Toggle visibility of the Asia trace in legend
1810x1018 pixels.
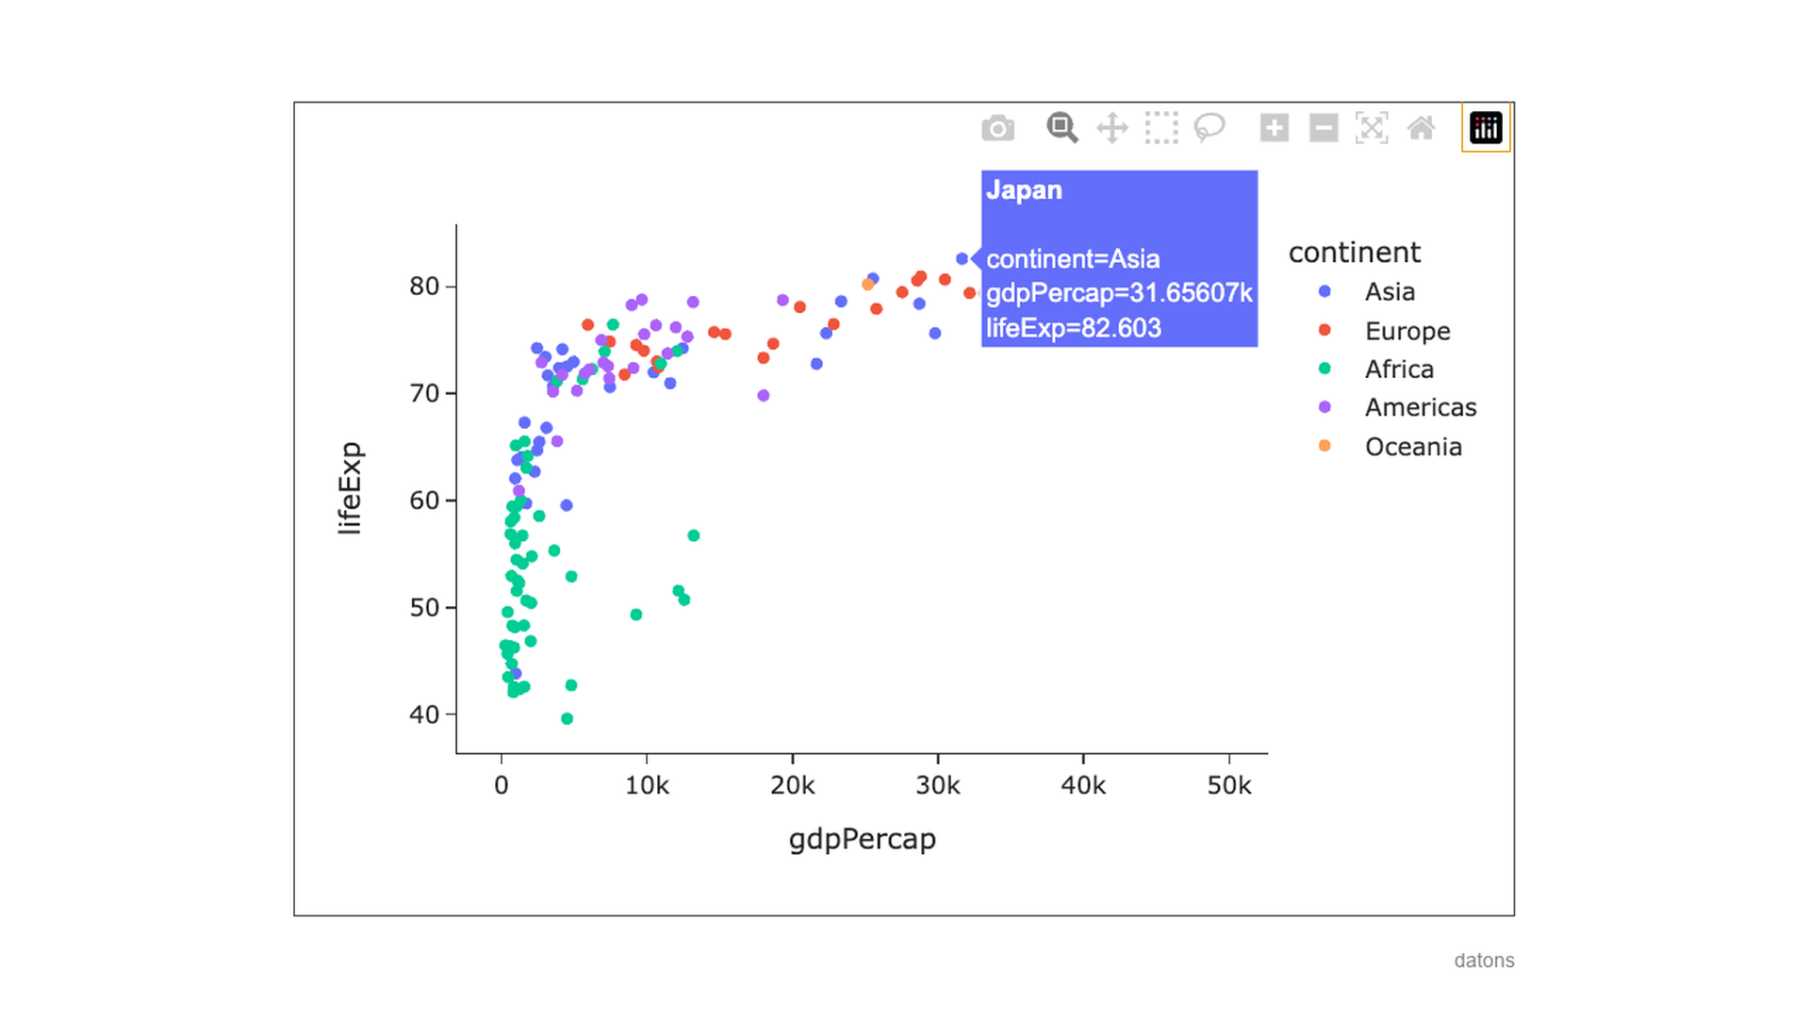[1389, 292]
